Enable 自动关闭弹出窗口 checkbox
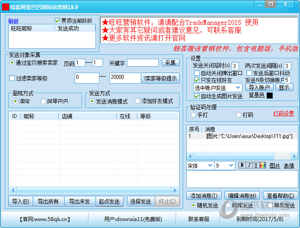300x228 pixels. (x=197, y=73)
